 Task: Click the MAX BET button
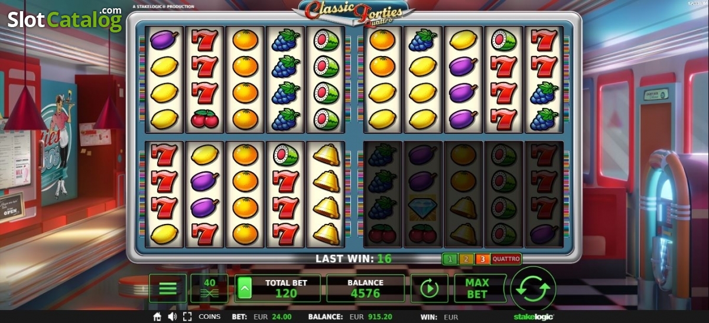(477, 288)
